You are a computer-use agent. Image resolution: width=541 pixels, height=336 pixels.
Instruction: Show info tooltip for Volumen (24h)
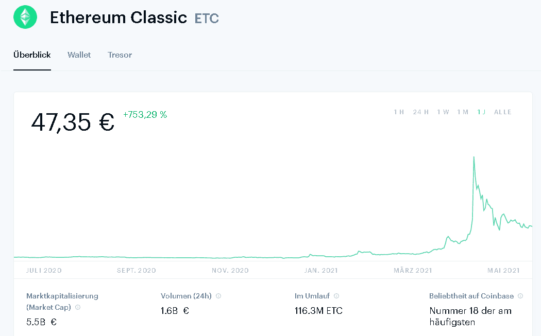coord(218,296)
